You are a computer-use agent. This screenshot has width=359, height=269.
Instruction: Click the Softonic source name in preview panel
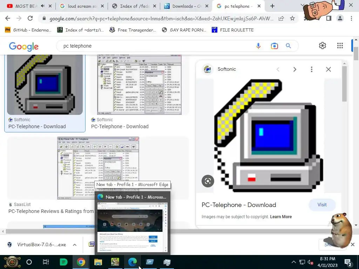coord(227,69)
